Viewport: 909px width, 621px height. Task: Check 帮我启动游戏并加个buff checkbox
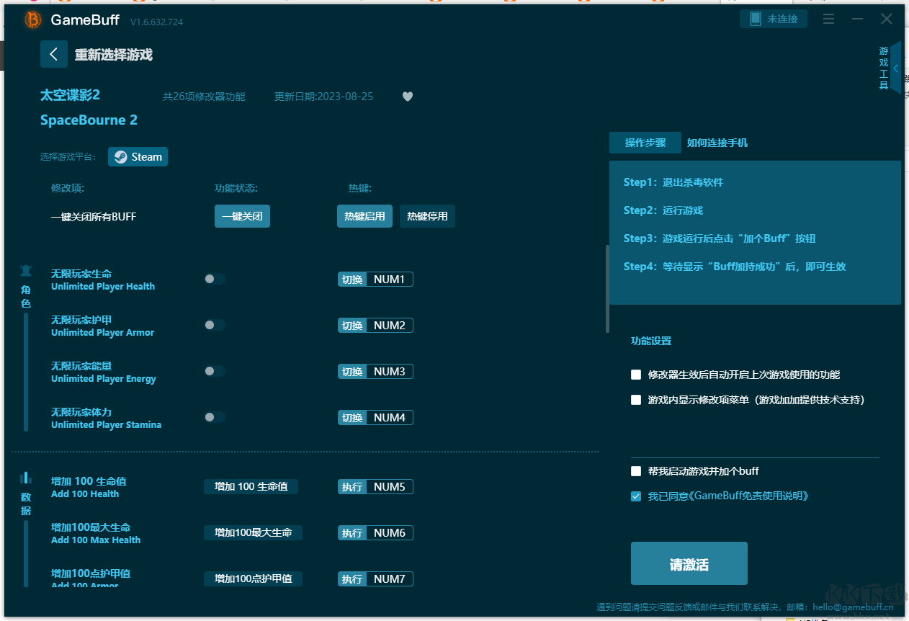tap(636, 471)
